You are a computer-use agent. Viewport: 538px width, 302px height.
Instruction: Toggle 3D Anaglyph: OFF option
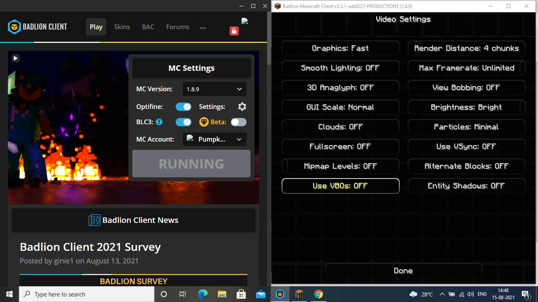pos(340,88)
